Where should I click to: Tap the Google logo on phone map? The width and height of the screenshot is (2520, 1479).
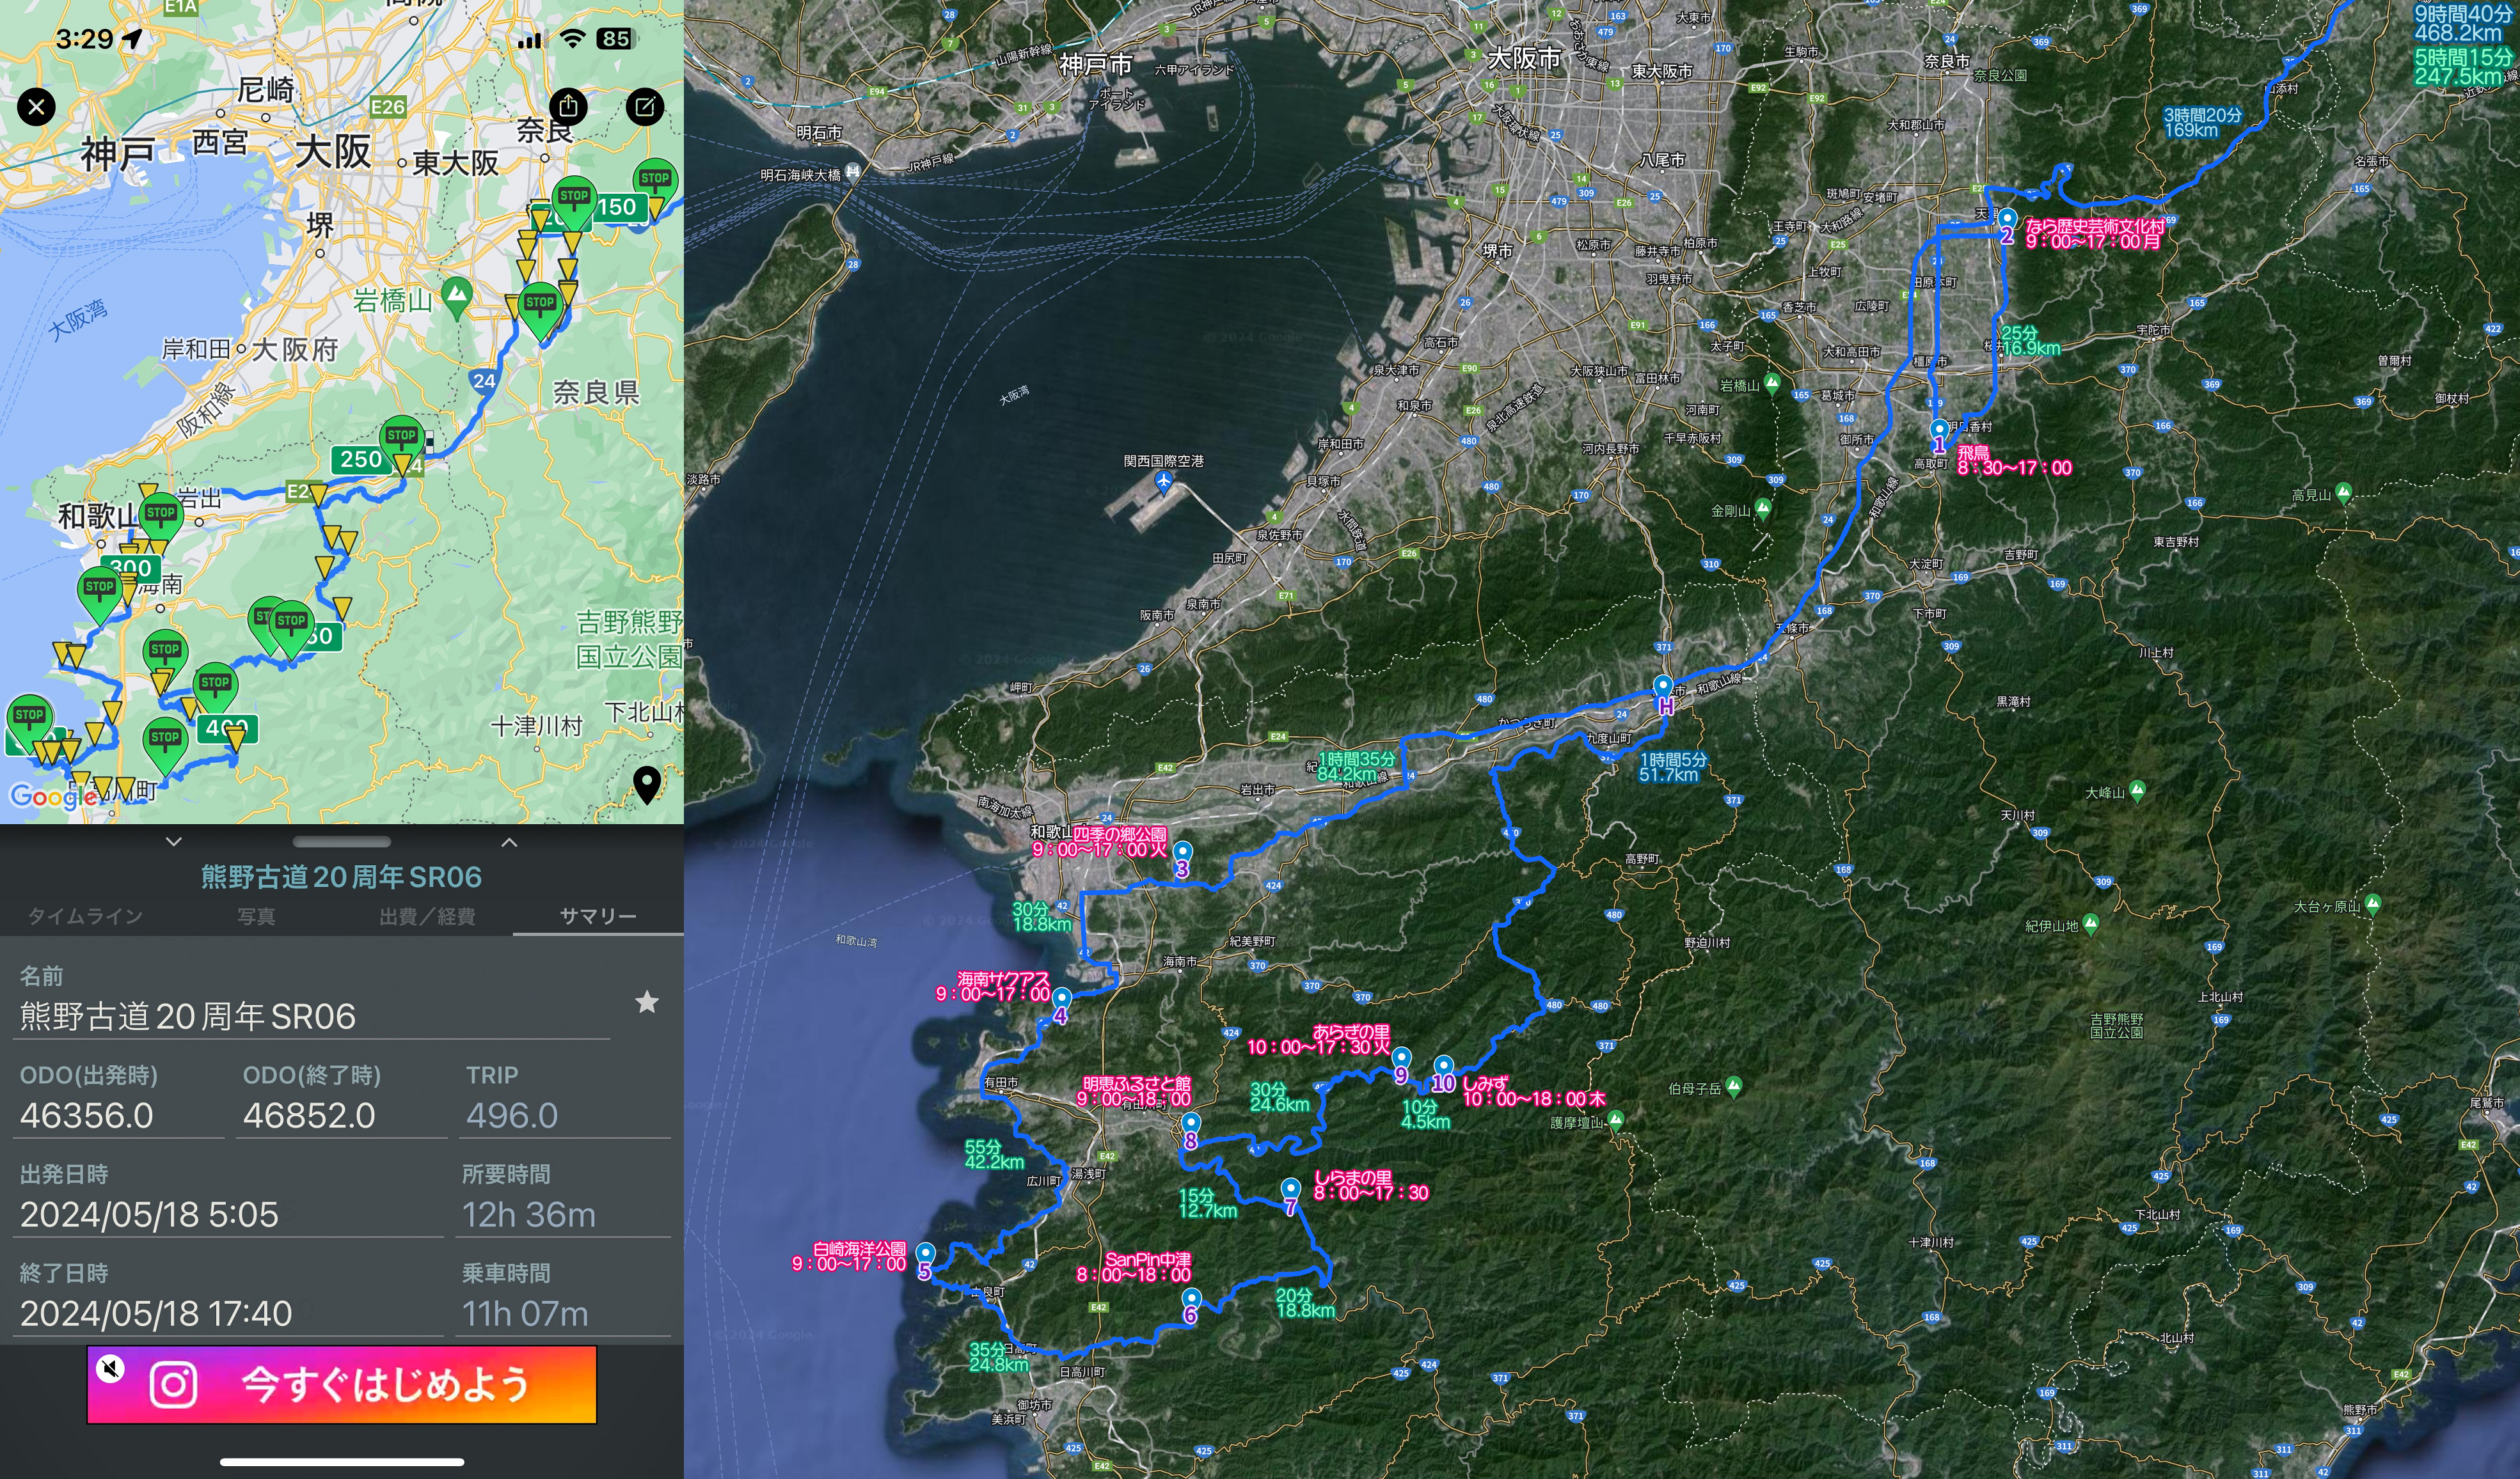pos(53,797)
